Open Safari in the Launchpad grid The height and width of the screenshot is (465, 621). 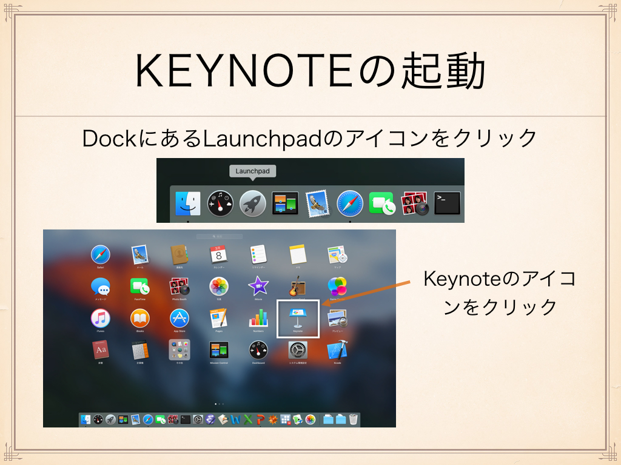click(x=100, y=255)
